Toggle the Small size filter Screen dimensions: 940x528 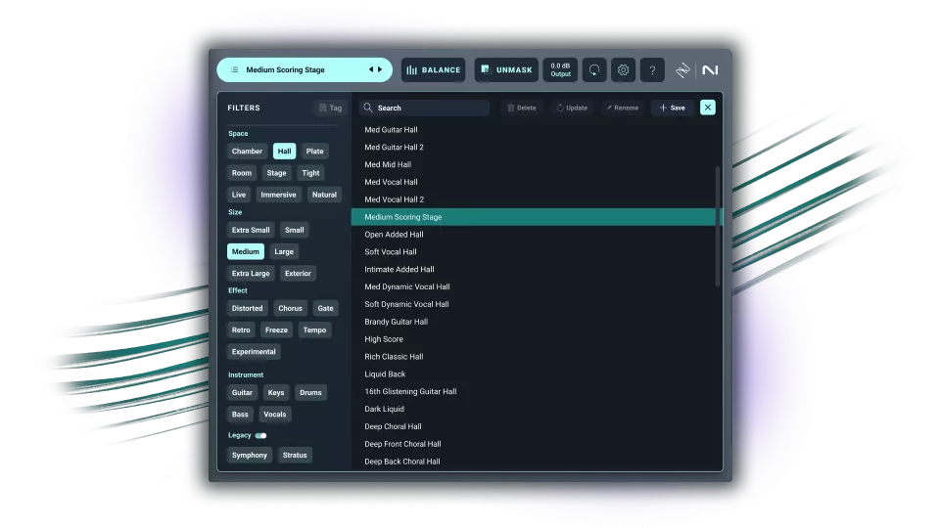[x=295, y=230]
